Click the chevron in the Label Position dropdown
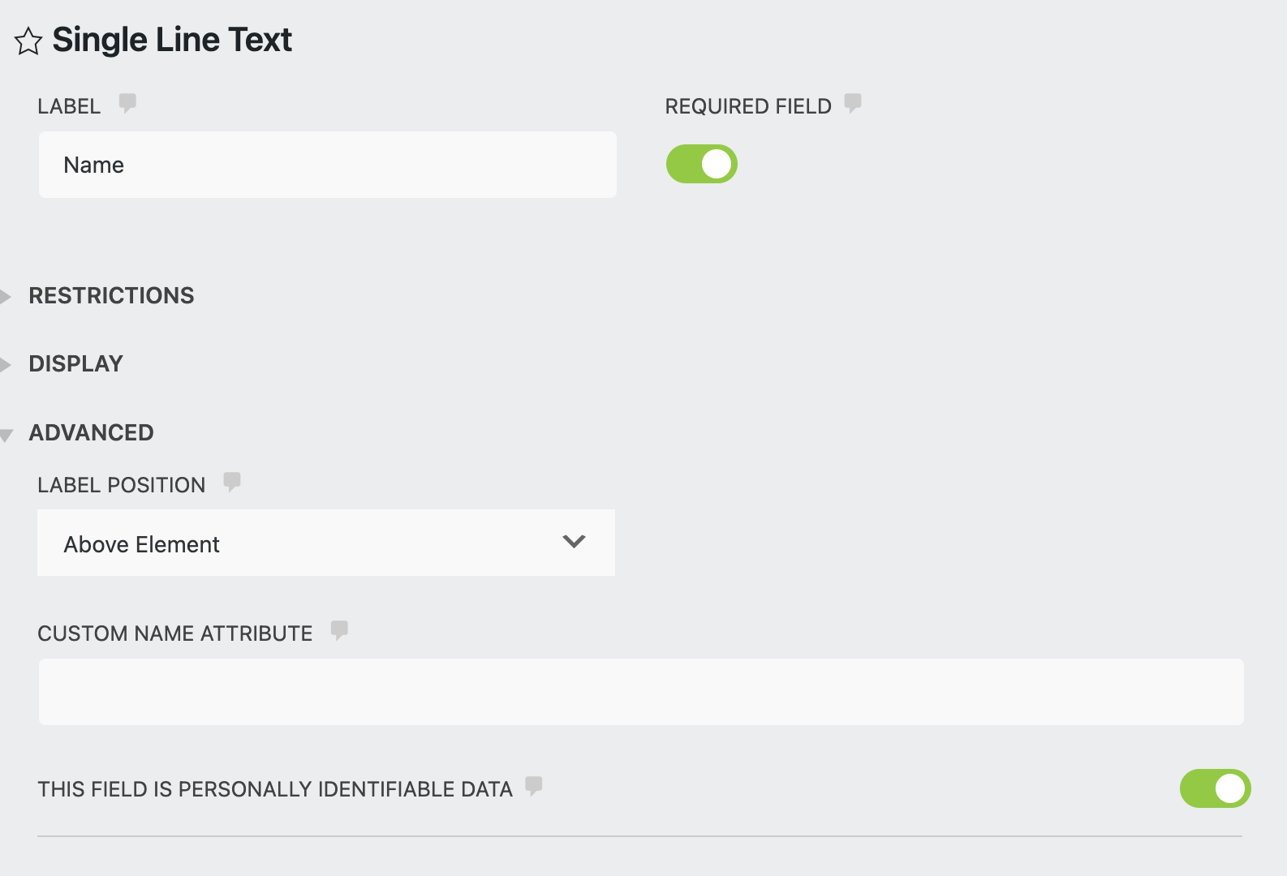The image size is (1287, 876). pos(574,542)
